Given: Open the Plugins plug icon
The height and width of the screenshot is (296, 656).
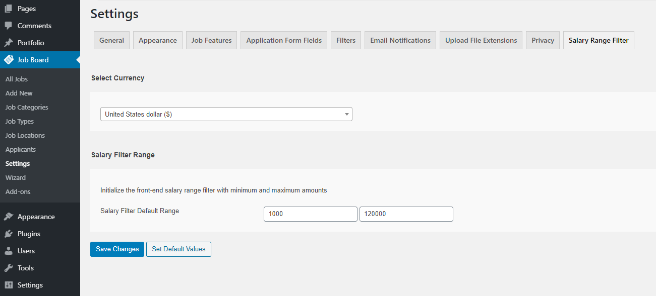Looking at the screenshot, I should [9, 233].
